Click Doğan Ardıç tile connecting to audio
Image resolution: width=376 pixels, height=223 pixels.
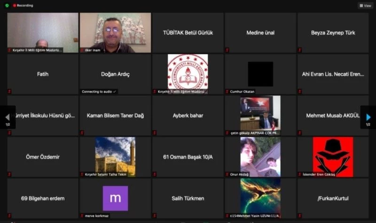click(115, 74)
